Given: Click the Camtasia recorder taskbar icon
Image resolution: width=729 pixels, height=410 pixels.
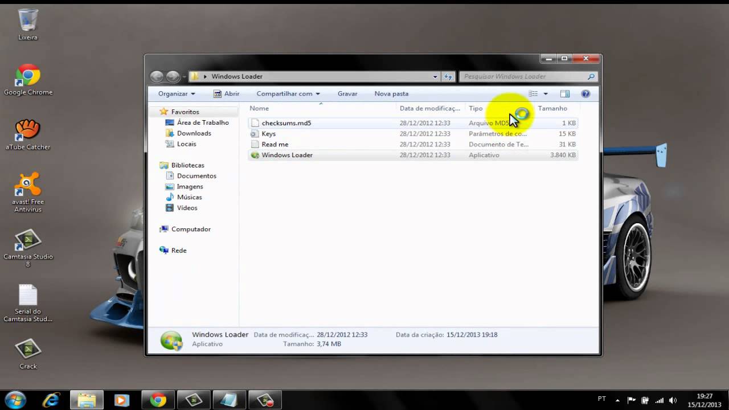Looking at the screenshot, I should click(x=265, y=400).
